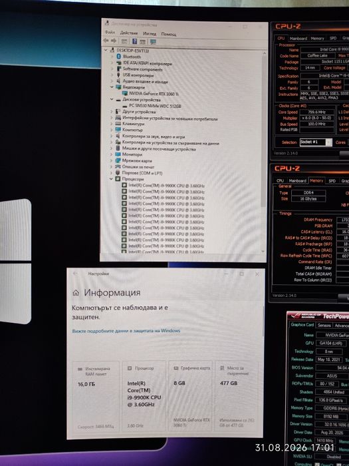Click the 4864 Unified Shaders field
Image resolution: width=349 pixels, height=466 pixels.
click(332, 392)
